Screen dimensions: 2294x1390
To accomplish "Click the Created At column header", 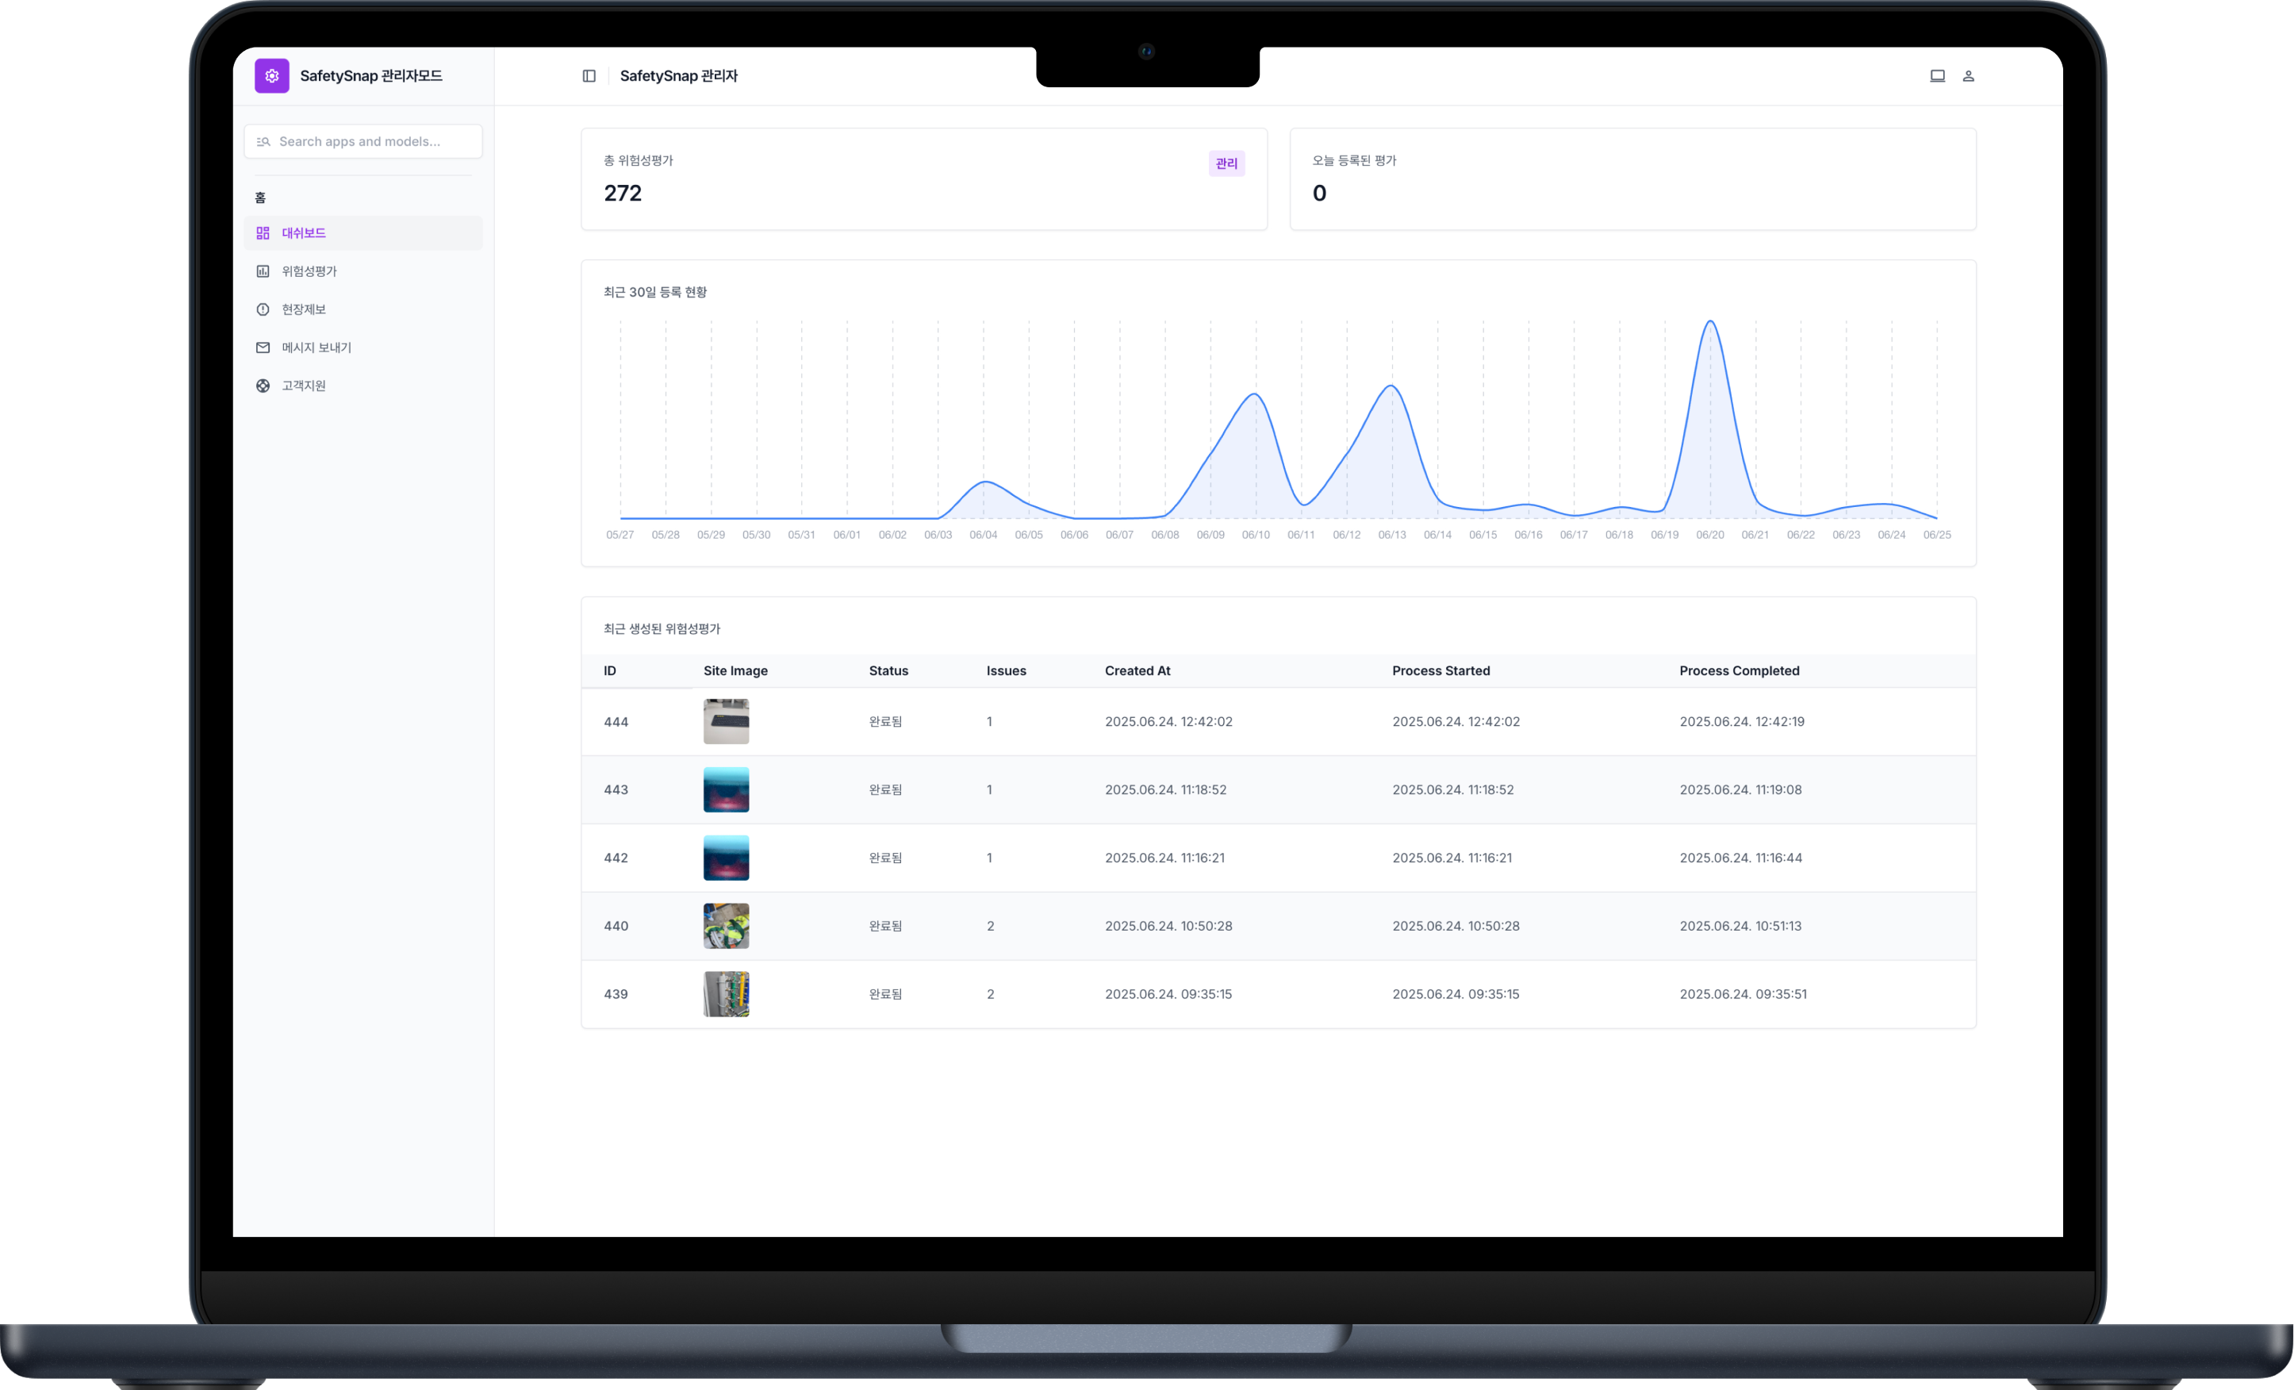I will (x=1137, y=670).
